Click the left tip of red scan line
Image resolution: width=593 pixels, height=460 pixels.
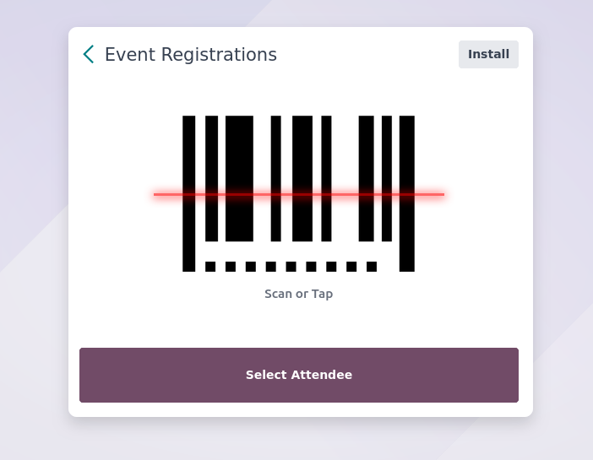(155, 194)
